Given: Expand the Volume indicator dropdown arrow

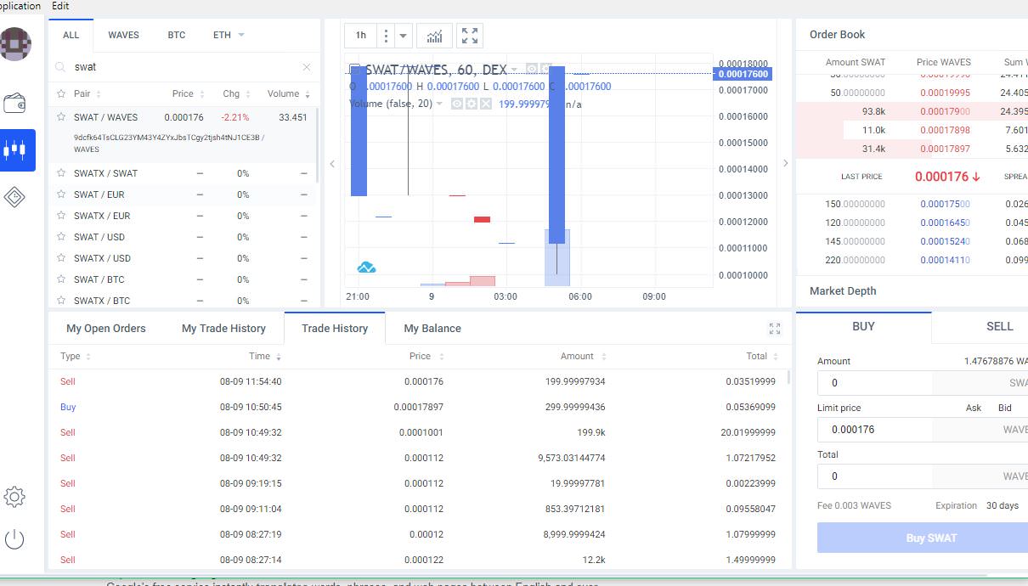Looking at the screenshot, I should (x=439, y=104).
